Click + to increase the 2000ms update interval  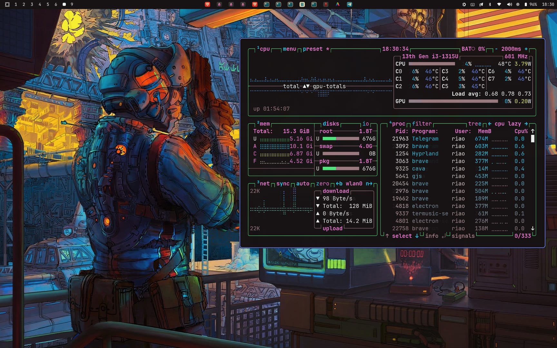tap(526, 49)
